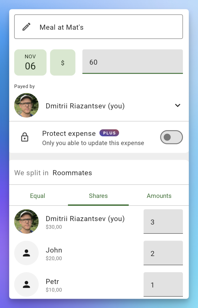Open the dollar currency selector
This screenshot has height=308, width=198.
click(63, 63)
